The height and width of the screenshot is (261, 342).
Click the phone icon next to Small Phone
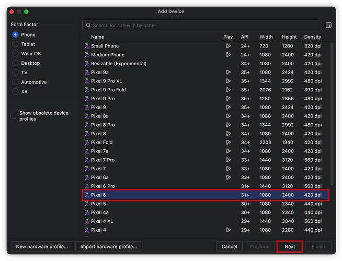pyautogui.click(x=87, y=46)
